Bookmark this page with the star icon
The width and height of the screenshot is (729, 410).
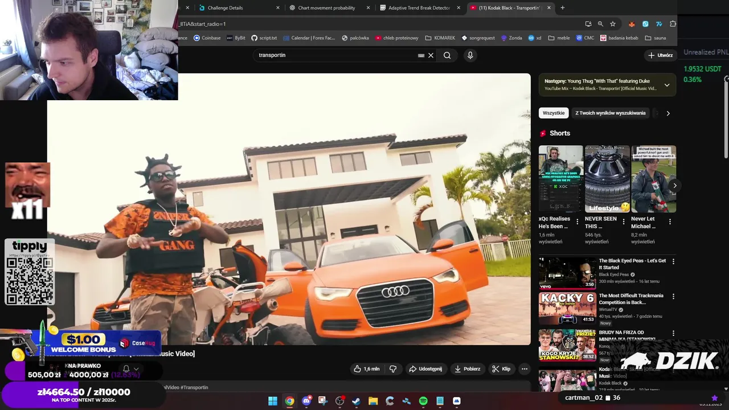(613, 24)
